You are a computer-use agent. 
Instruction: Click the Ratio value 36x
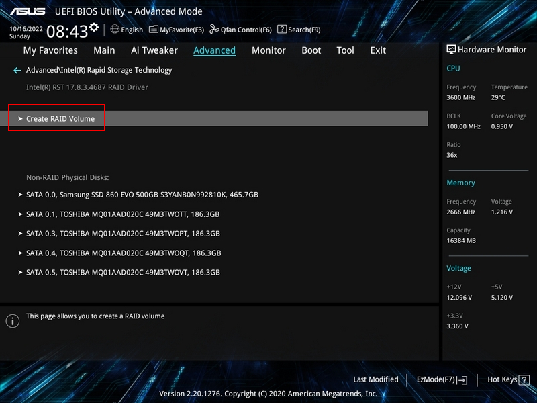click(x=452, y=155)
